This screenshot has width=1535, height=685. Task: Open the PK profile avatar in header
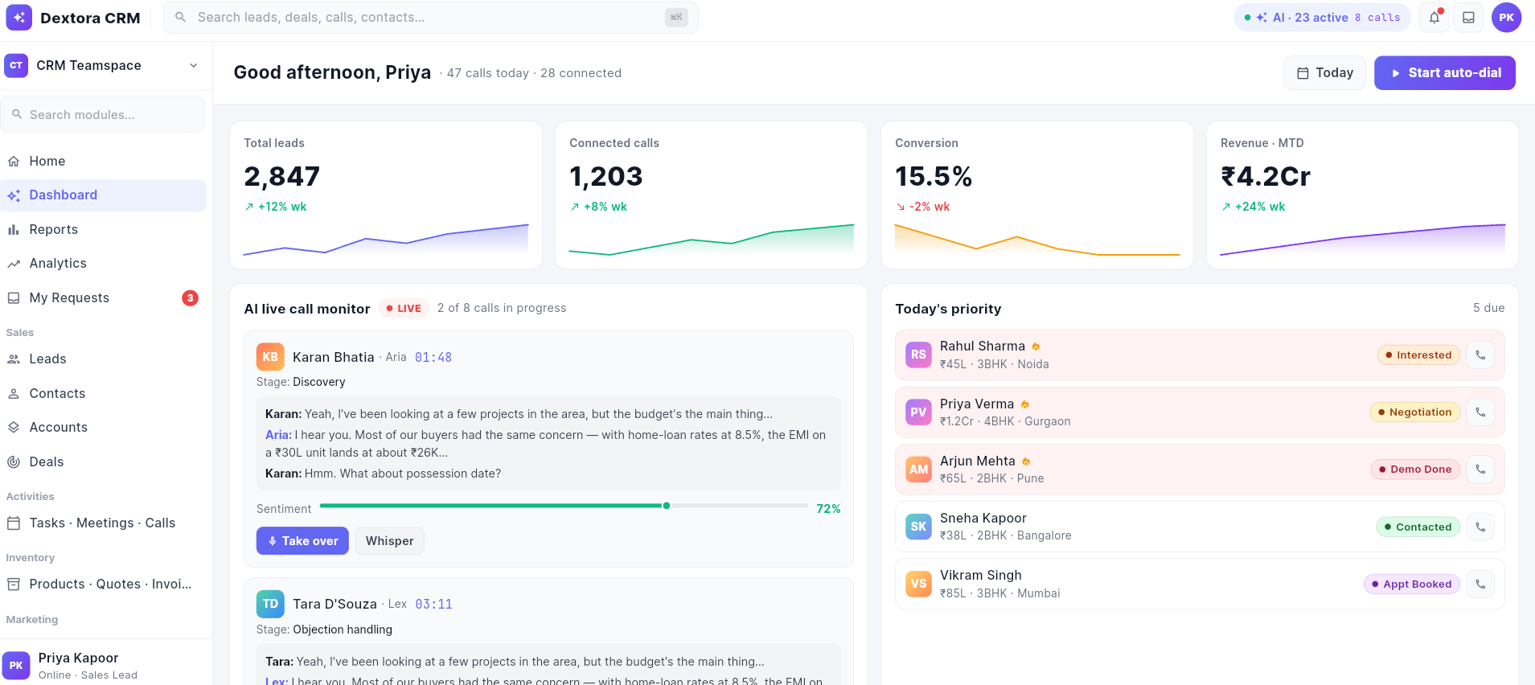point(1506,17)
